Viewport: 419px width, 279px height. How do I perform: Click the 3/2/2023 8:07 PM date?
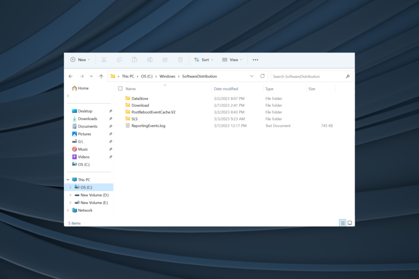pyautogui.click(x=229, y=99)
